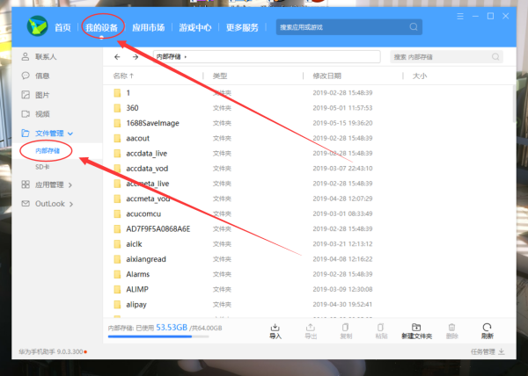Open the 应用市场 tab
The width and height of the screenshot is (528, 376).
[148, 27]
